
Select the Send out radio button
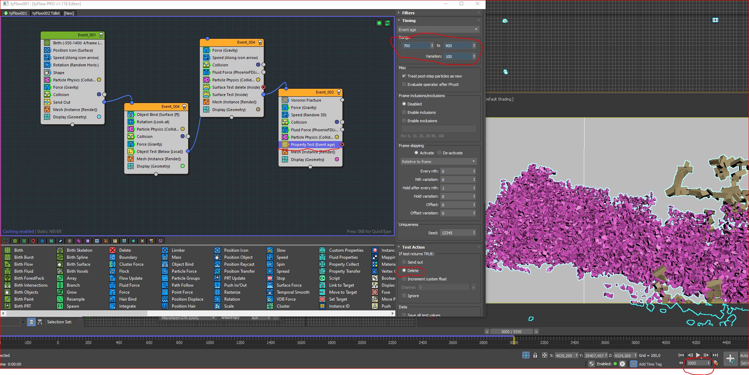click(x=404, y=262)
